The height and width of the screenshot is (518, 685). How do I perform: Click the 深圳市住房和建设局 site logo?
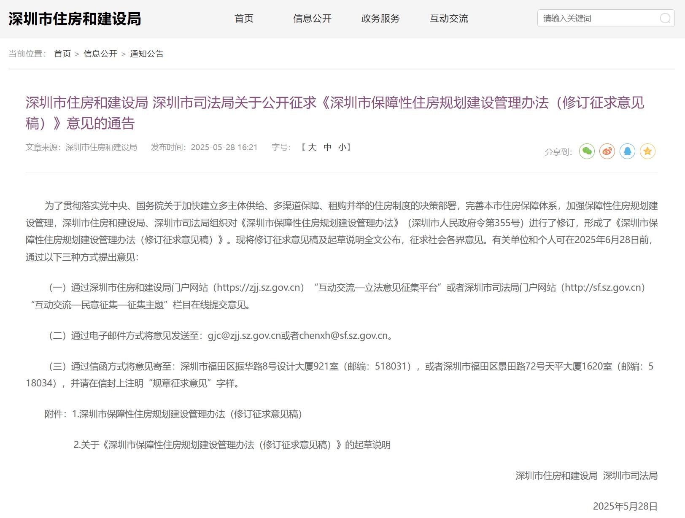tap(74, 18)
